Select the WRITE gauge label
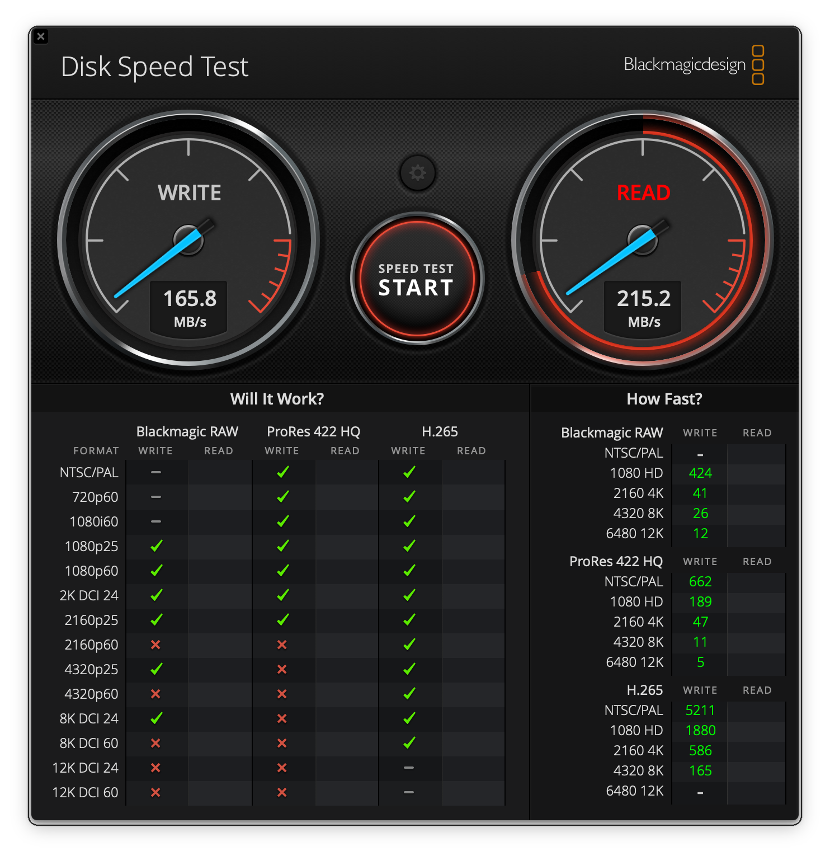This screenshot has width=830, height=856. click(x=189, y=193)
